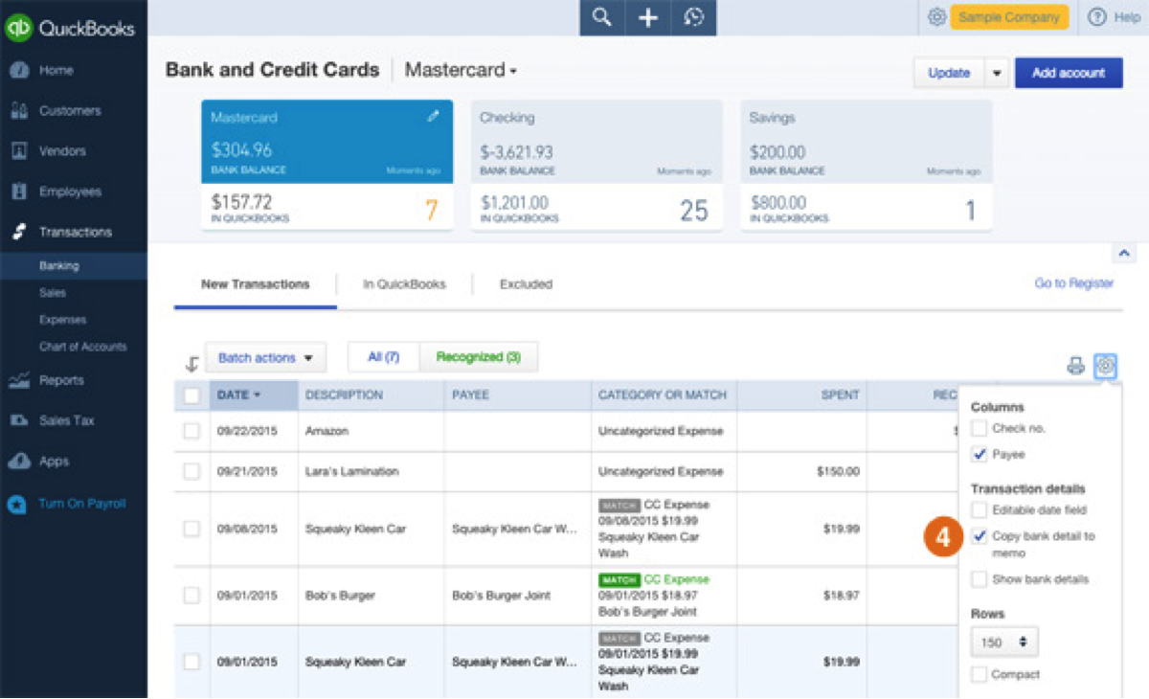Open Chart of Accounts in the sidebar
Image resolution: width=1149 pixels, height=699 pixels.
coord(82,347)
